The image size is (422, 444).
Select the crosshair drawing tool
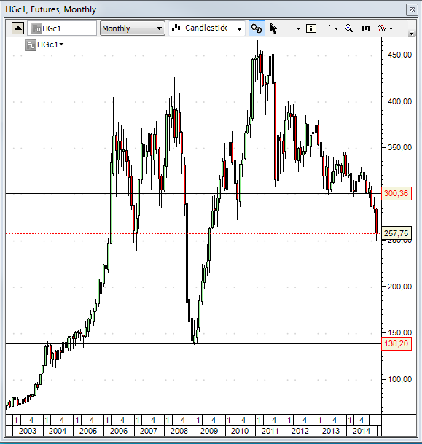(x=289, y=28)
